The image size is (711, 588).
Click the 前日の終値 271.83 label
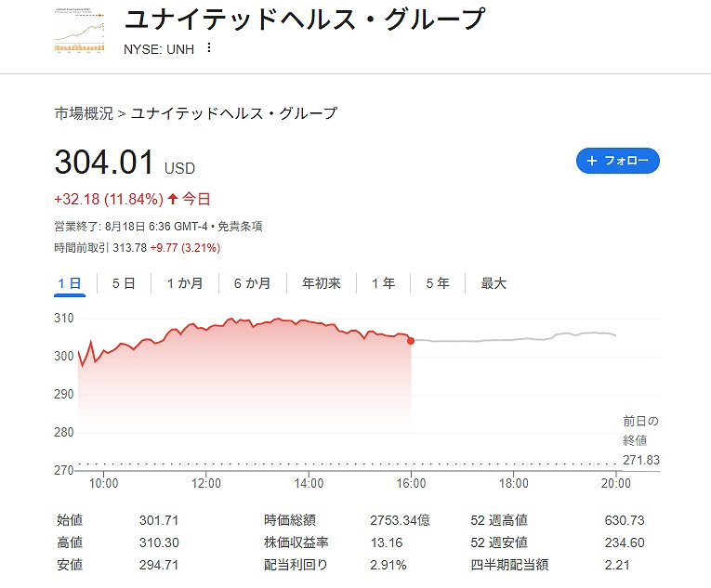coord(640,440)
